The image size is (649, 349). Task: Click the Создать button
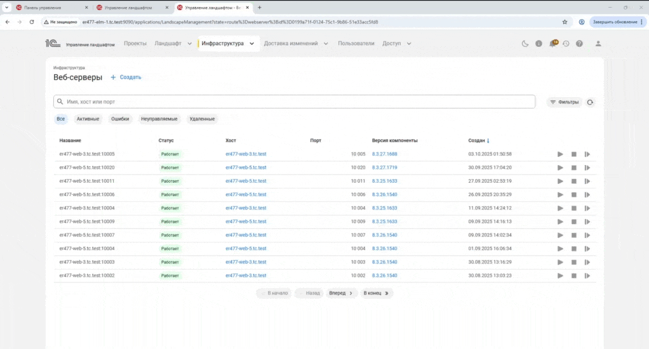click(x=126, y=77)
